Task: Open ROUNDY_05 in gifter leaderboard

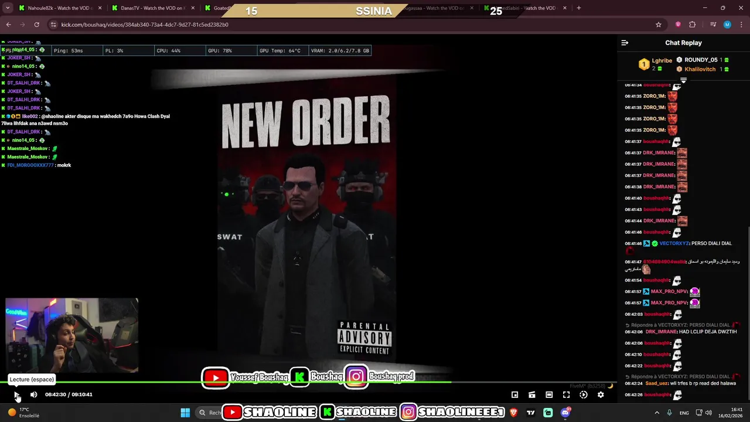Action: (703, 60)
